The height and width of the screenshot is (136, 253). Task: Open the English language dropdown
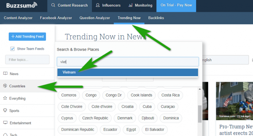[225, 60]
